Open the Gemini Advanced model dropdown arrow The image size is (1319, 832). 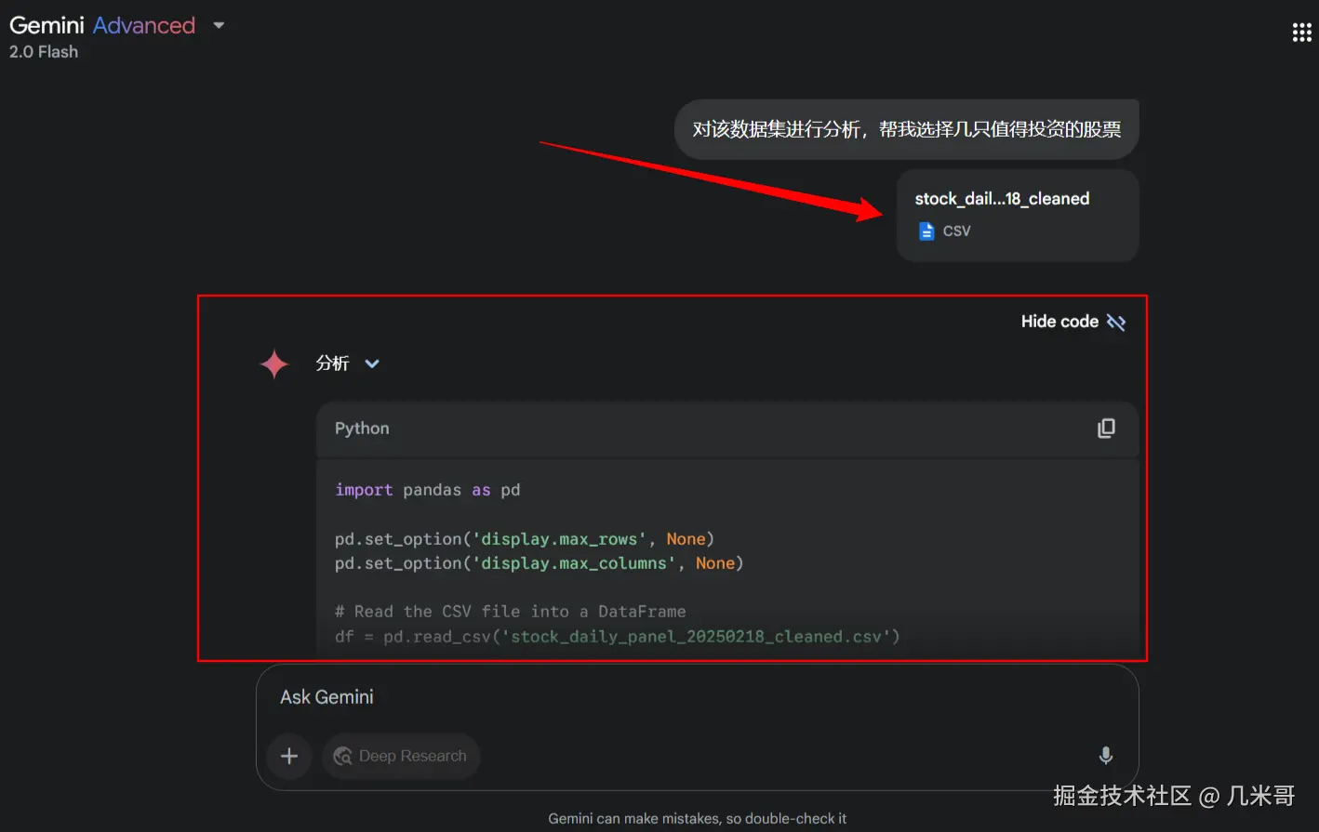tap(219, 25)
